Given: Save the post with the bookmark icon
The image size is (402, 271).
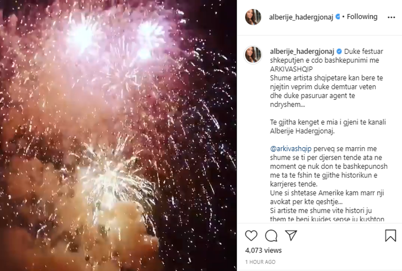Looking at the screenshot, I should click(x=391, y=235).
